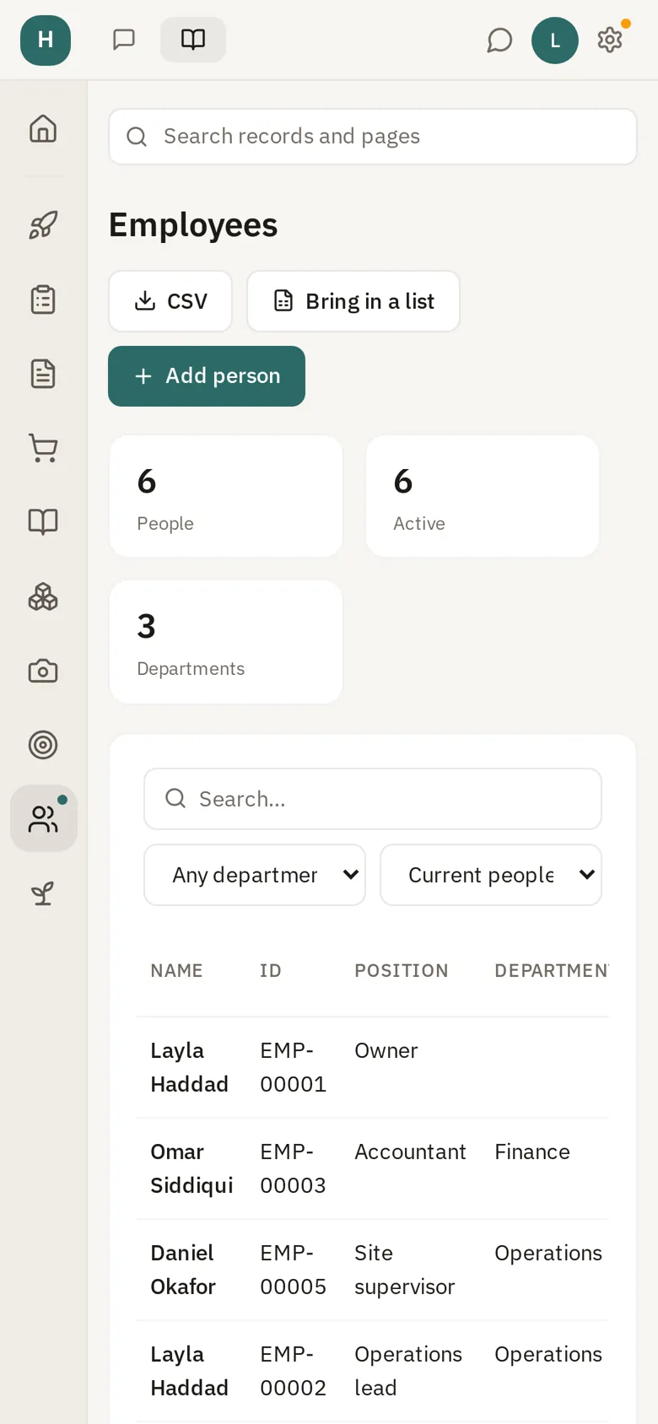This screenshot has width=658, height=1424.
Task: Click the magnifier in table search box
Action: click(x=175, y=798)
